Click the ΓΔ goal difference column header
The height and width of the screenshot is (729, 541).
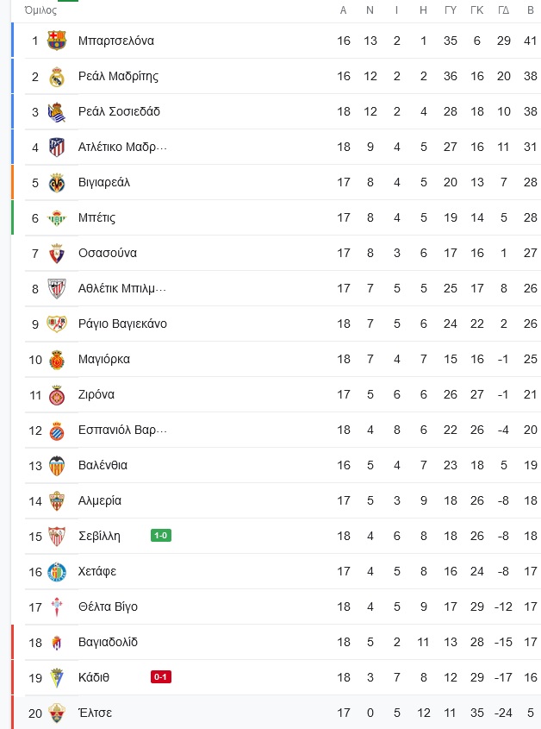[503, 10]
